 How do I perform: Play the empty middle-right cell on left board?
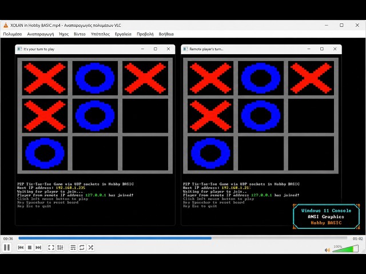pos(145,116)
